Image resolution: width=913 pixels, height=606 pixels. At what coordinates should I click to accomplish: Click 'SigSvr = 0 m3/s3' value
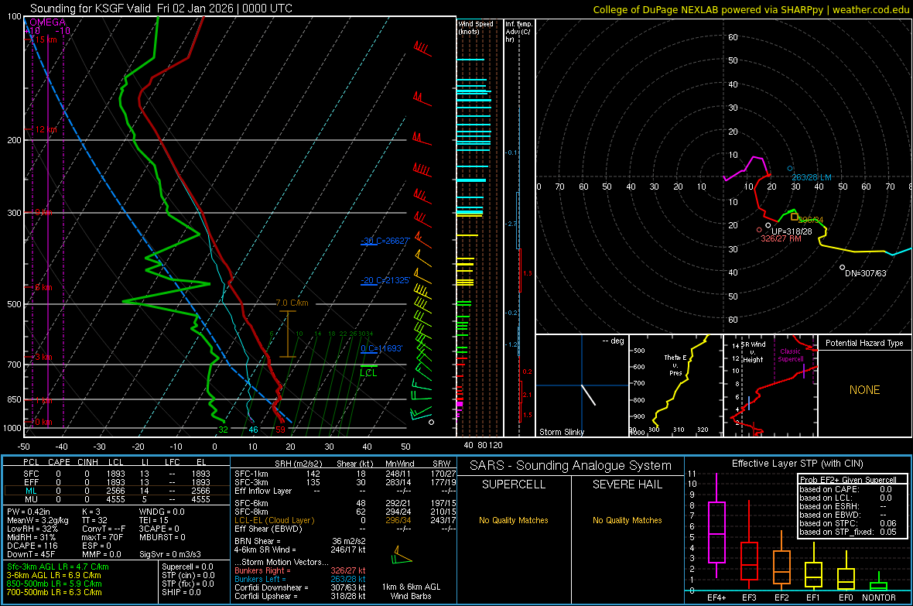(170, 554)
